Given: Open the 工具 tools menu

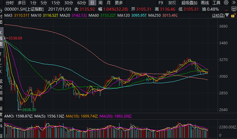Looking at the screenshot, I should pyautogui.click(x=217, y=3).
